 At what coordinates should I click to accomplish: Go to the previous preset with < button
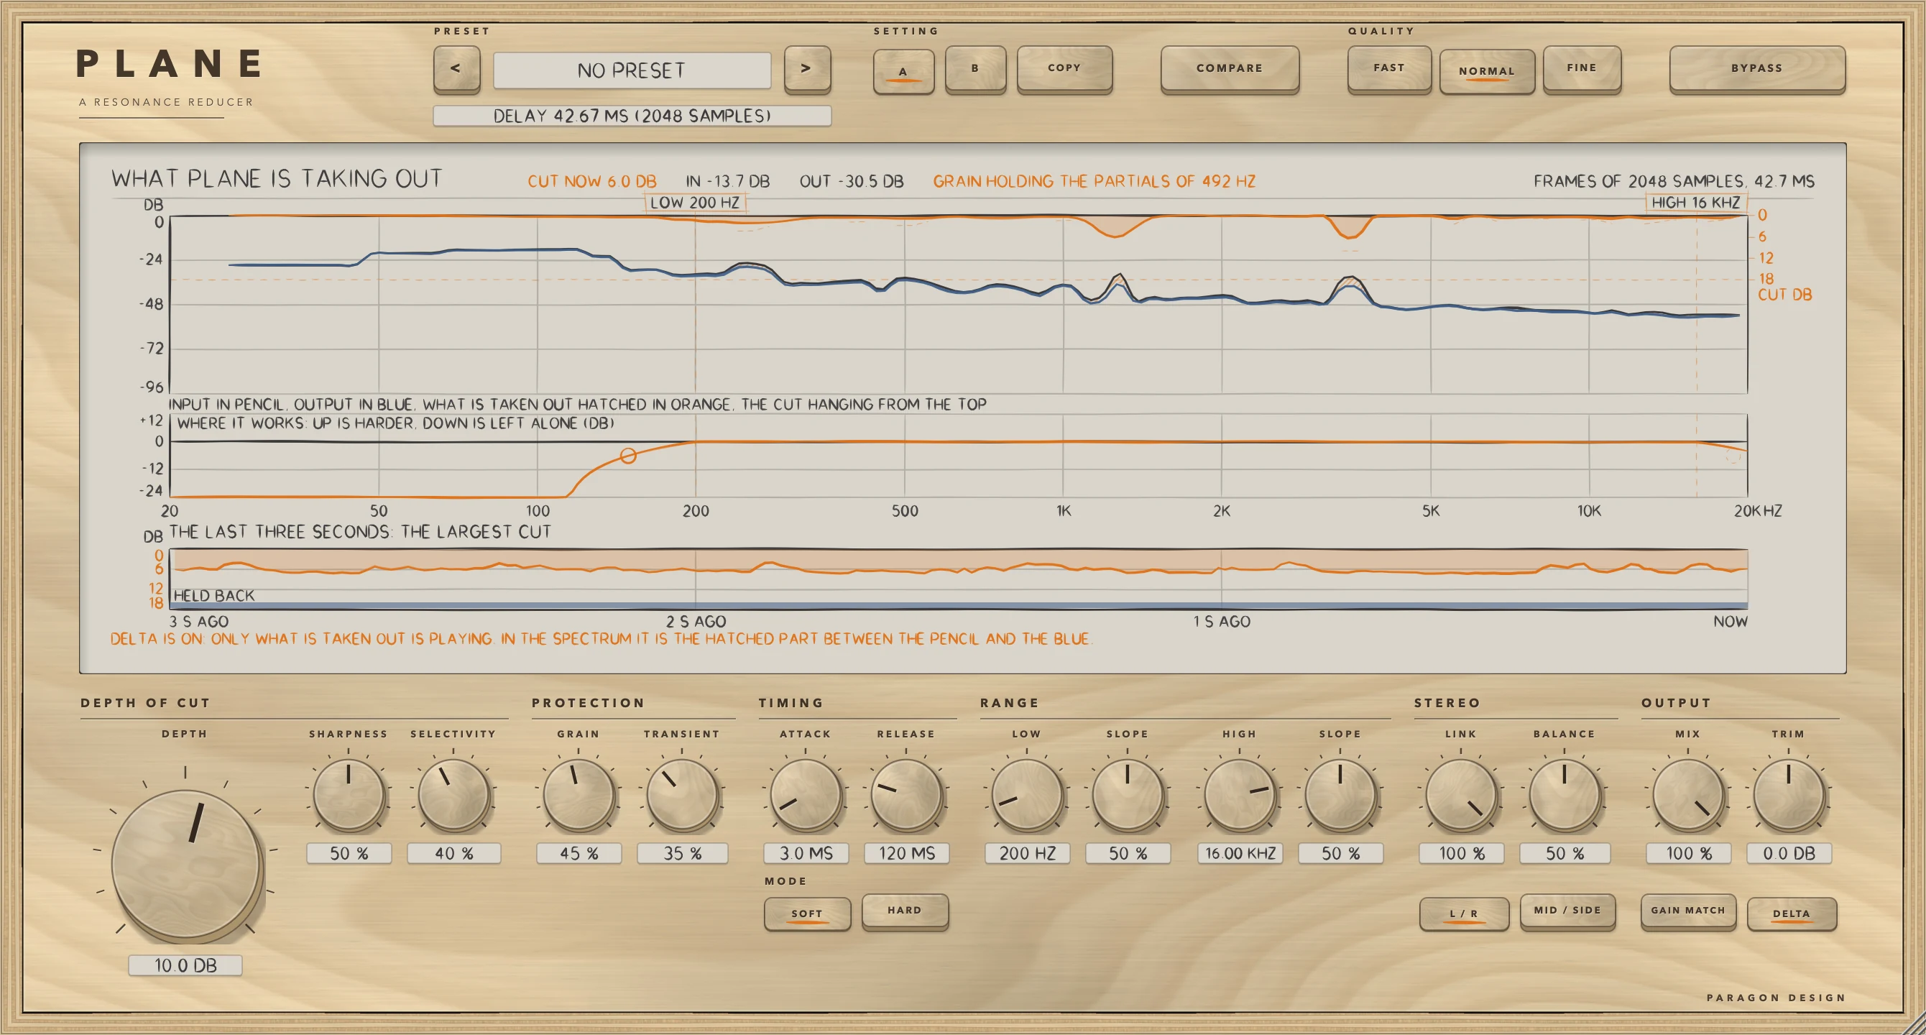456,69
